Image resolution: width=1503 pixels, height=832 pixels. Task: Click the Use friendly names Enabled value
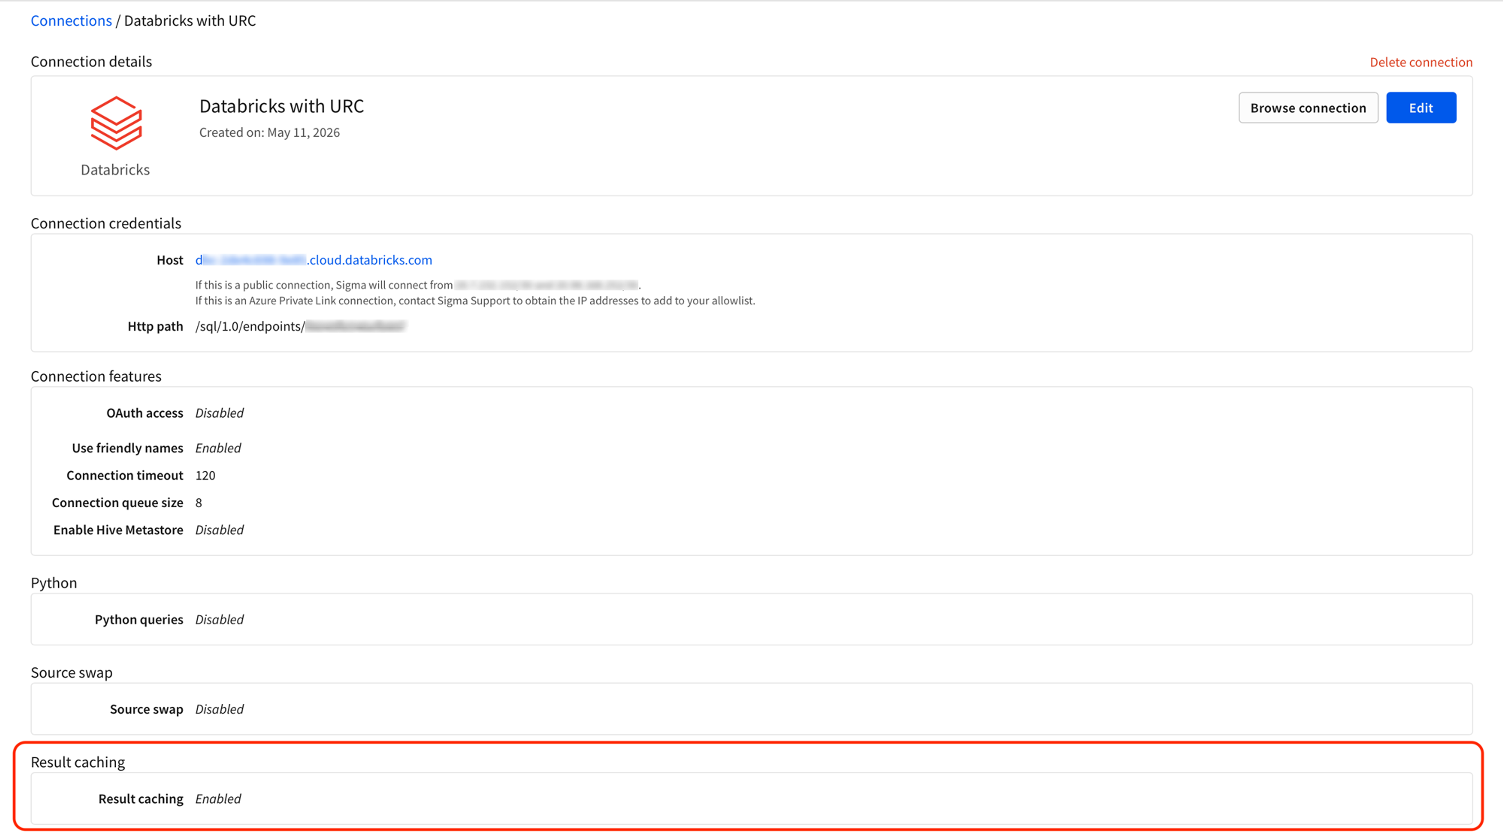[218, 448]
